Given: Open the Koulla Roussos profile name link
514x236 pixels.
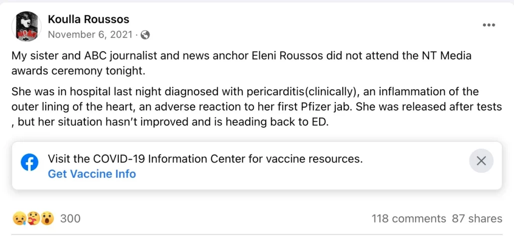Looking at the screenshot, I should (88, 20).
